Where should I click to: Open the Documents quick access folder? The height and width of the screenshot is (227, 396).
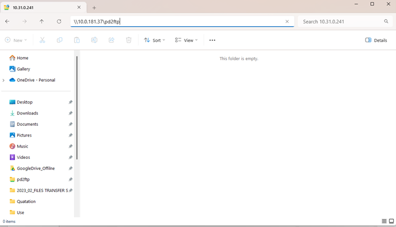(x=28, y=124)
